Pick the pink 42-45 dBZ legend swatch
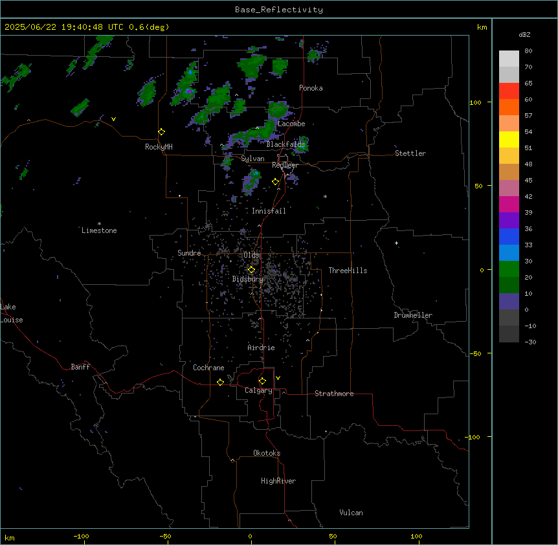The height and width of the screenshot is (545, 558). click(x=509, y=188)
